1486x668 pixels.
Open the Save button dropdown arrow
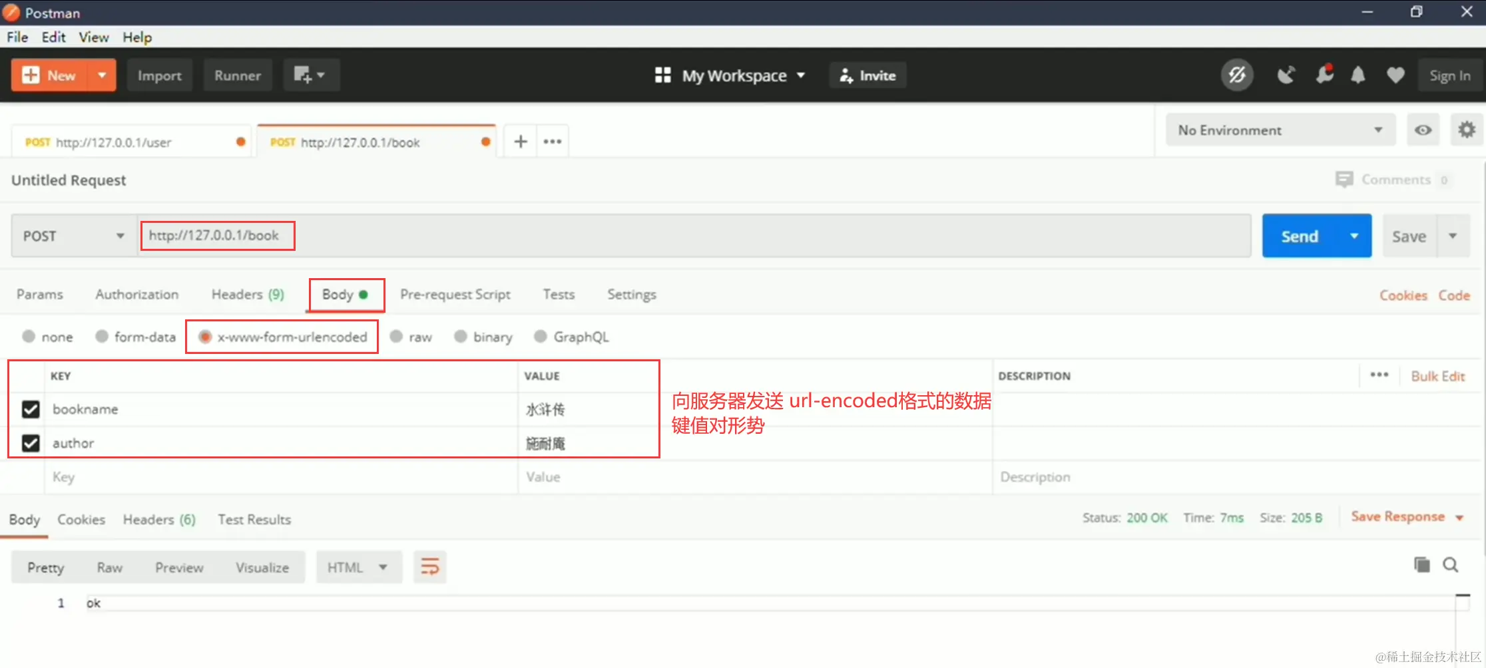[x=1453, y=236]
